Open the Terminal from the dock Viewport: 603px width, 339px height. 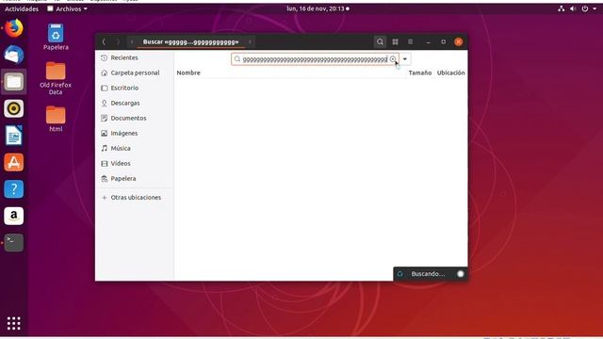click(x=14, y=243)
